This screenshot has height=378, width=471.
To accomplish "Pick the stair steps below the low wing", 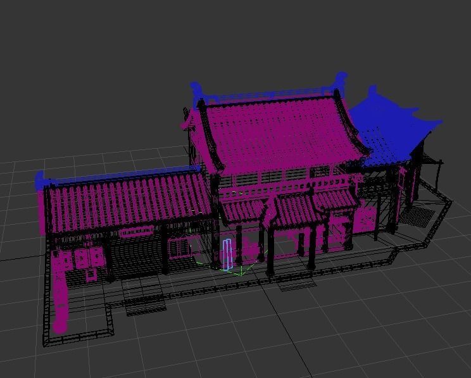I will 145,305.
